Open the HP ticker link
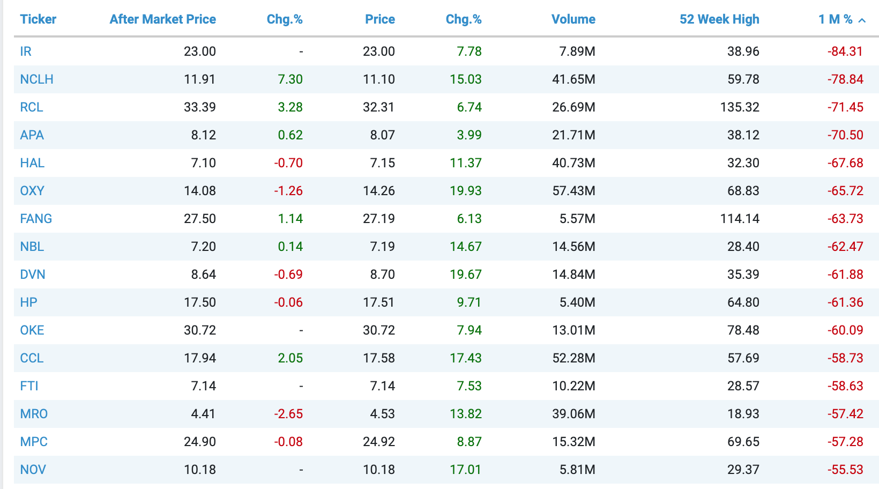 tap(28, 302)
